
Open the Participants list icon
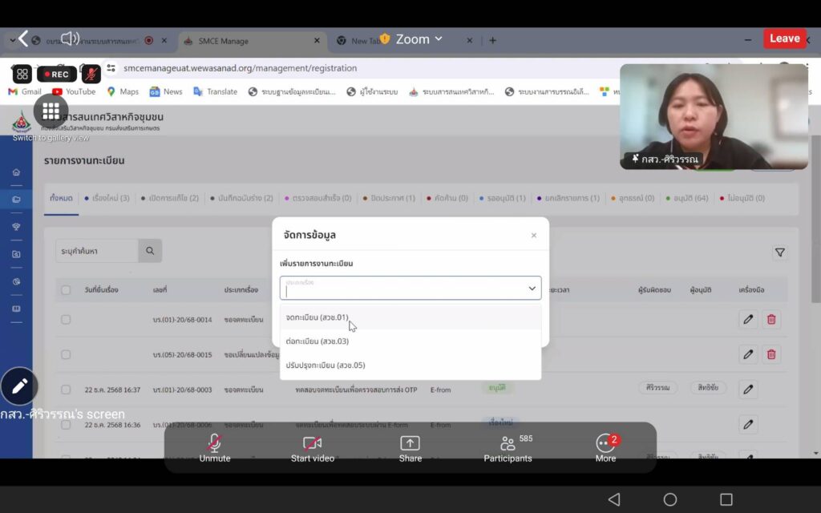pos(508,443)
